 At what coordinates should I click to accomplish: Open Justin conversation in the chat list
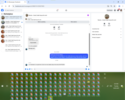(12, 27)
